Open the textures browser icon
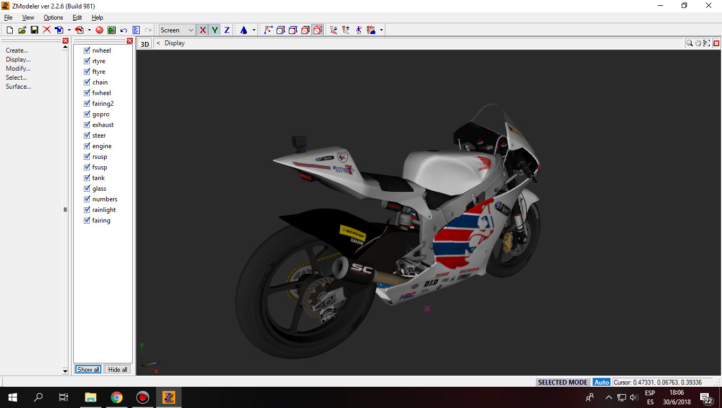The height and width of the screenshot is (408, 722). (x=111, y=30)
